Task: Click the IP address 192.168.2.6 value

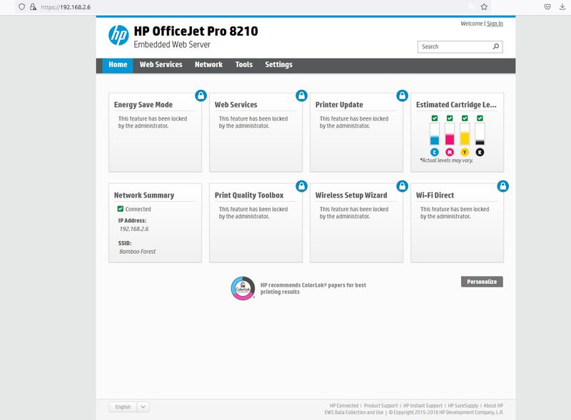Action: coord(134,229)
